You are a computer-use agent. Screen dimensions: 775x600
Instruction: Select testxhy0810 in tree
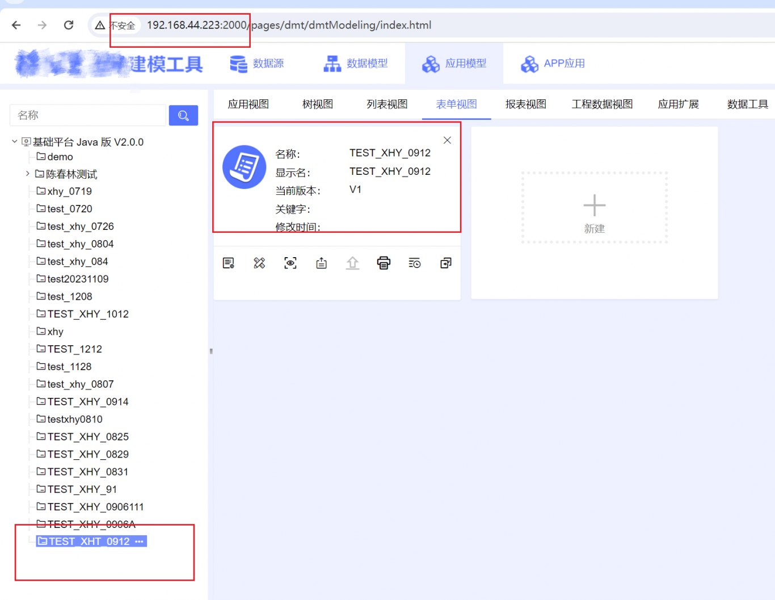click(x=70, y=419)
